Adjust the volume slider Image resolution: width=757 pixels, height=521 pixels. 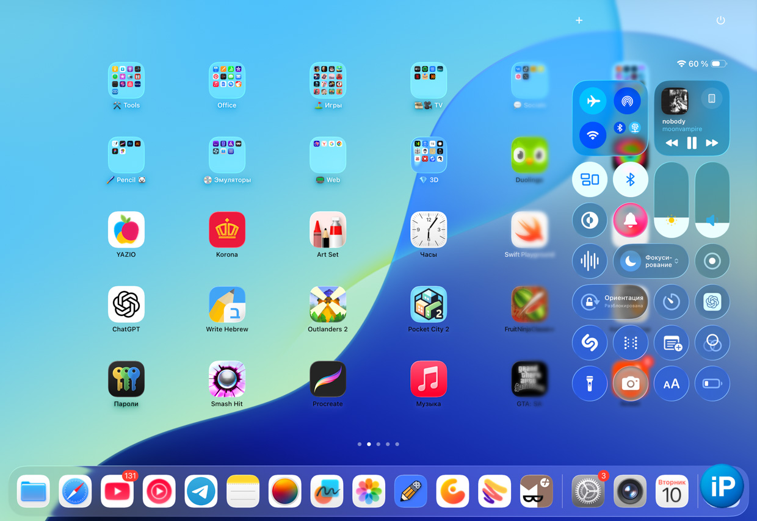712,200
